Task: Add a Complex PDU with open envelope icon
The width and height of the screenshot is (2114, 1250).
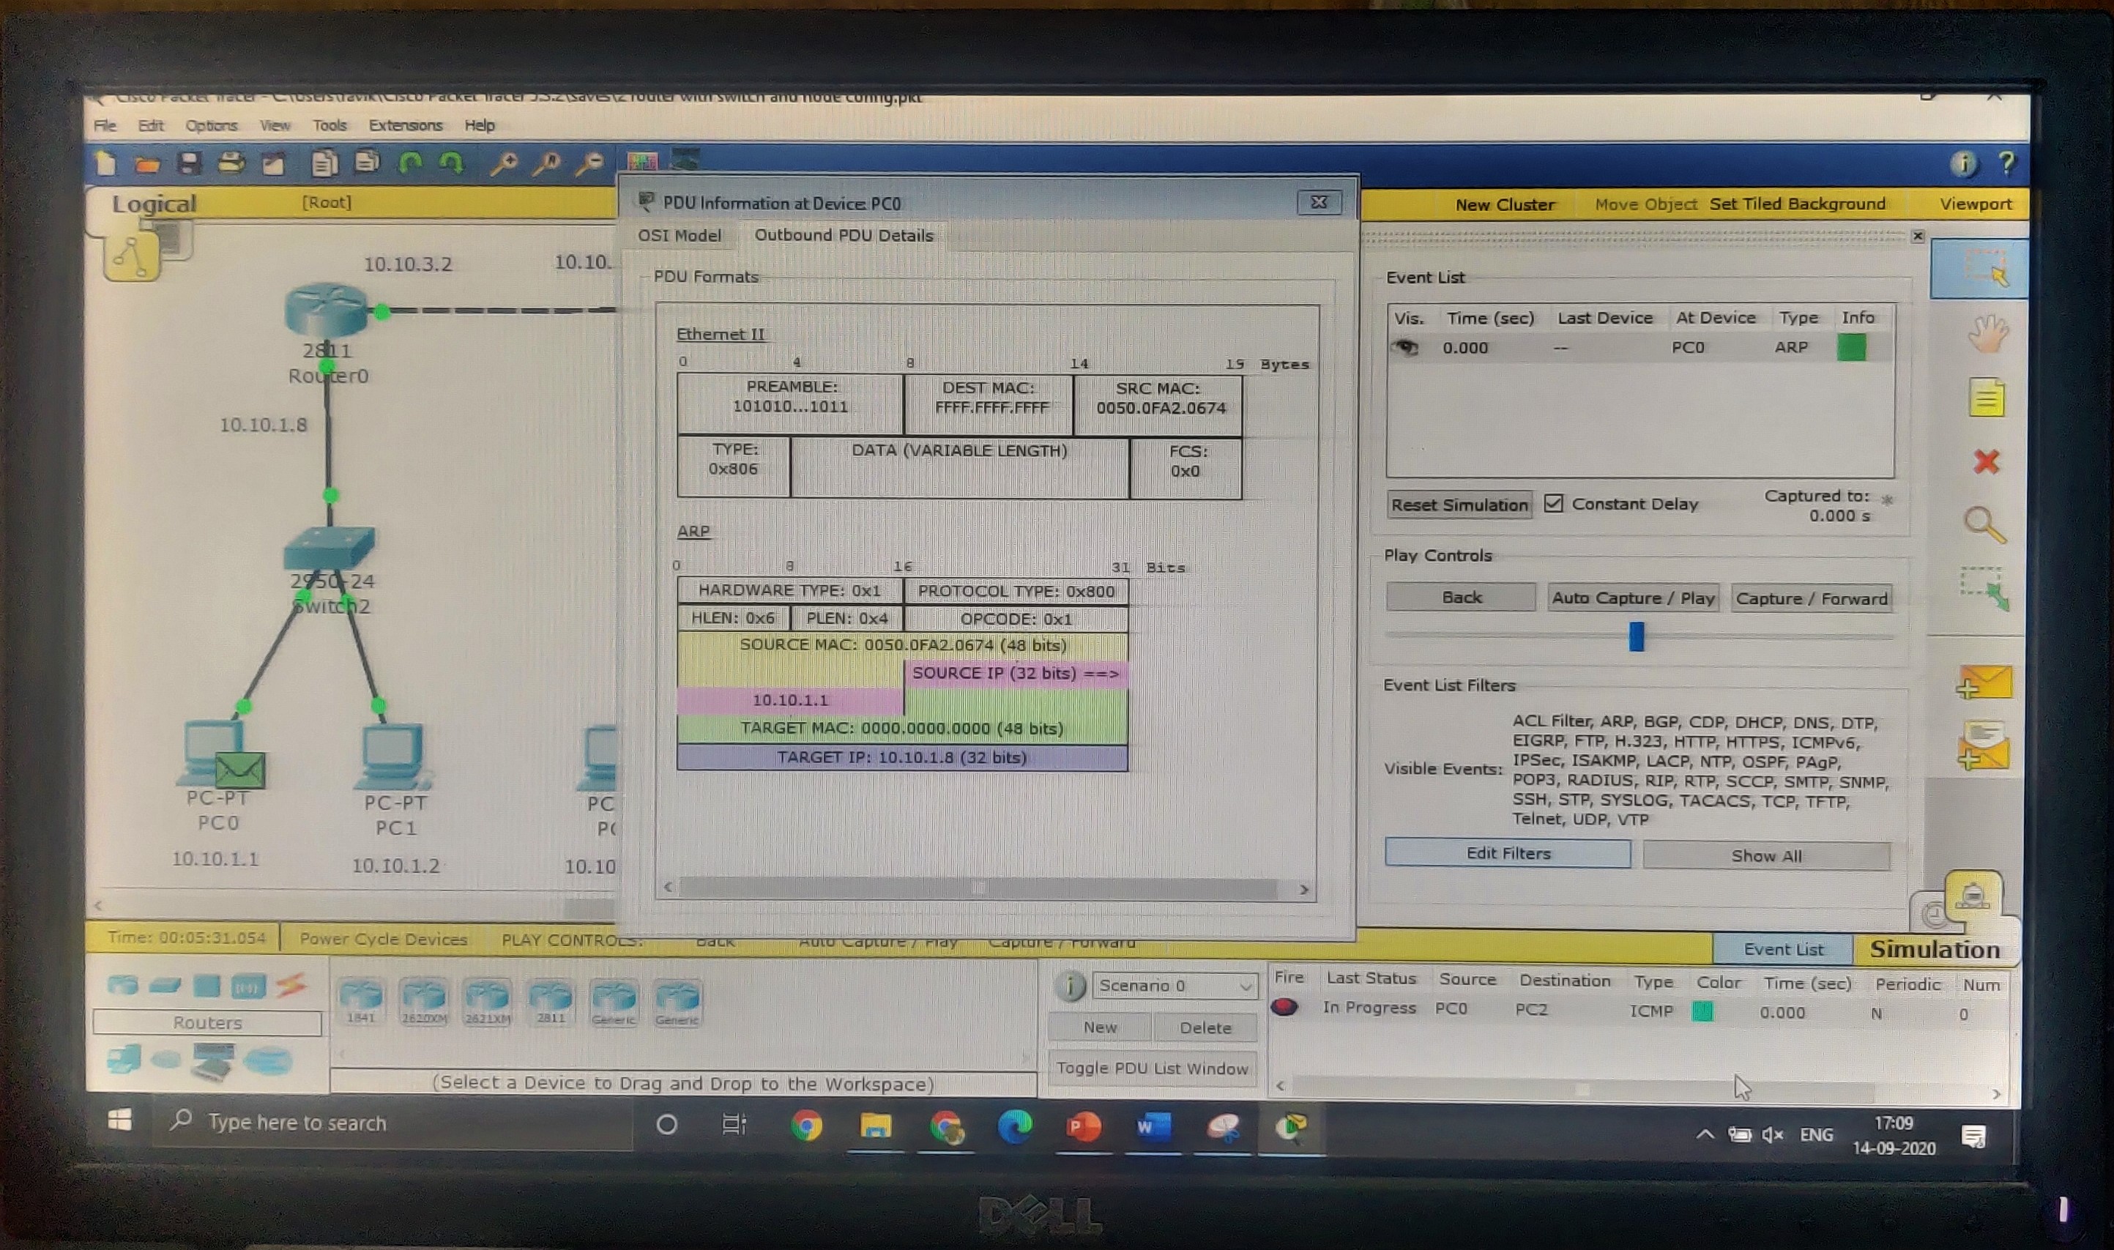Action: 1984,745
